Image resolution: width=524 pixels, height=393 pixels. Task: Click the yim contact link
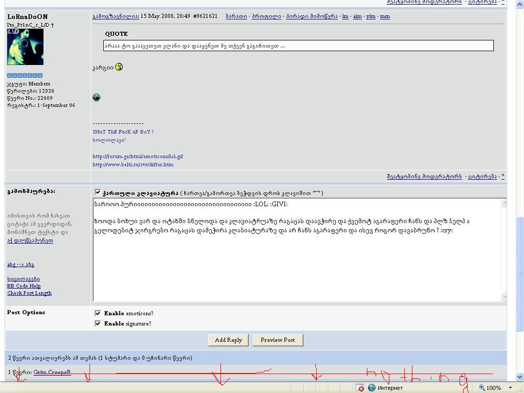tap(370, 16)
